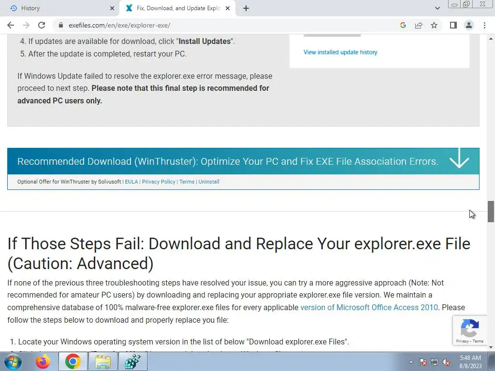The width and height of the screenshot is (495, 371).
Task: Open Action Center flag icon
Action: click(x=423, y=362)
